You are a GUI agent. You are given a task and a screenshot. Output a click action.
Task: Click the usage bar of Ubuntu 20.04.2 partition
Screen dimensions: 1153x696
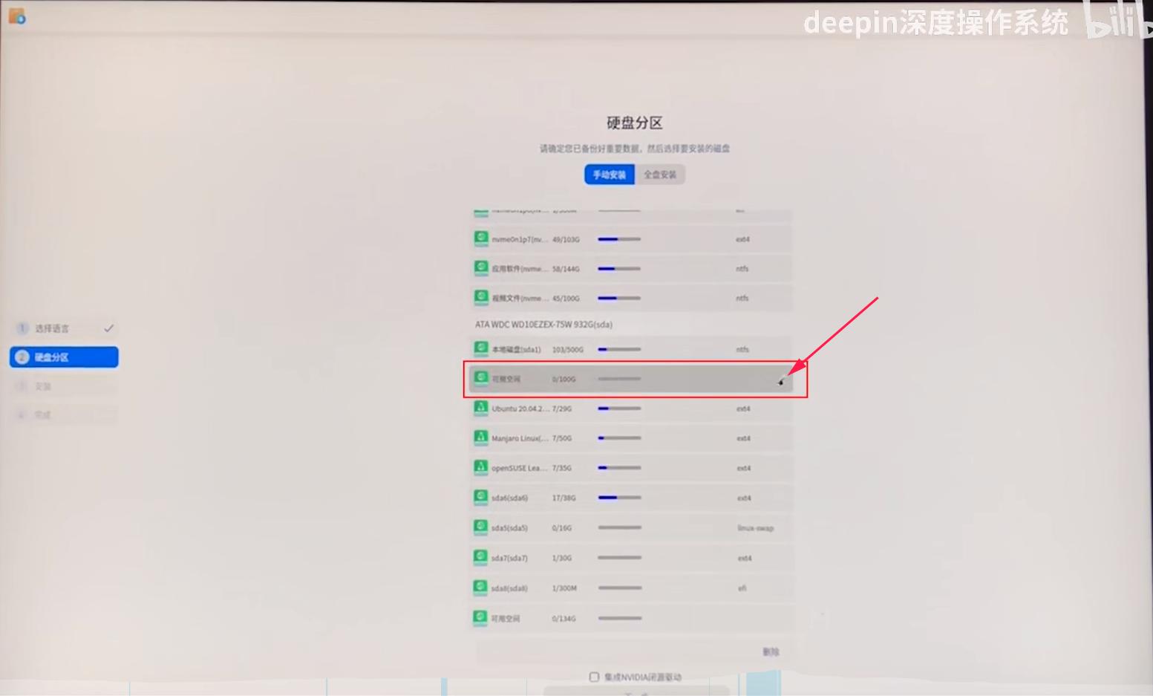coord(619,409)
